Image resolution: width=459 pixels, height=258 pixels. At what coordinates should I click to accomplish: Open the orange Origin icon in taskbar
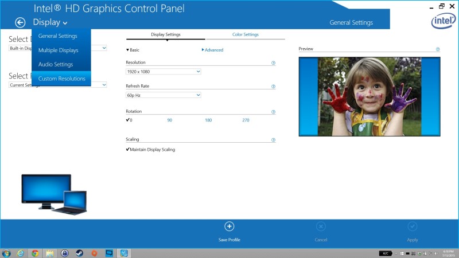tap(94, 253)
